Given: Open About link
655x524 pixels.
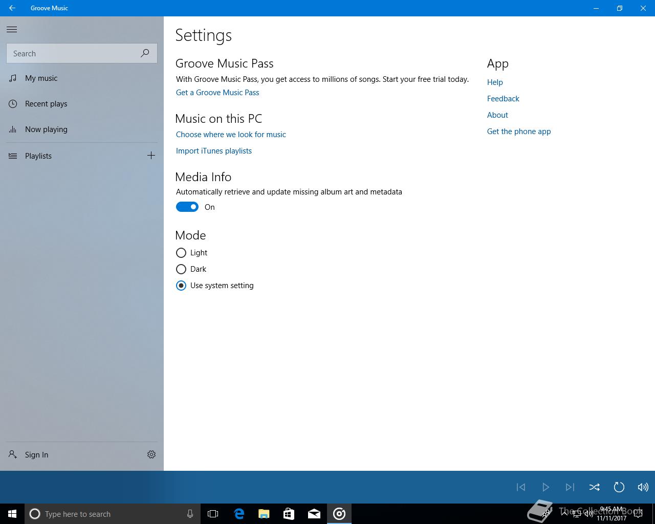Looking at the screenshot, I should 497,115.
